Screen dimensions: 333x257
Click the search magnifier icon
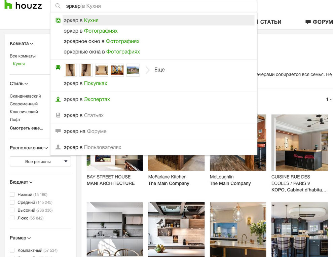point(57,6)
